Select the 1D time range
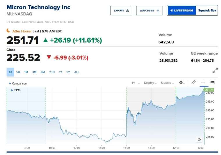This screenshot has width=221, height=155. 10,72
